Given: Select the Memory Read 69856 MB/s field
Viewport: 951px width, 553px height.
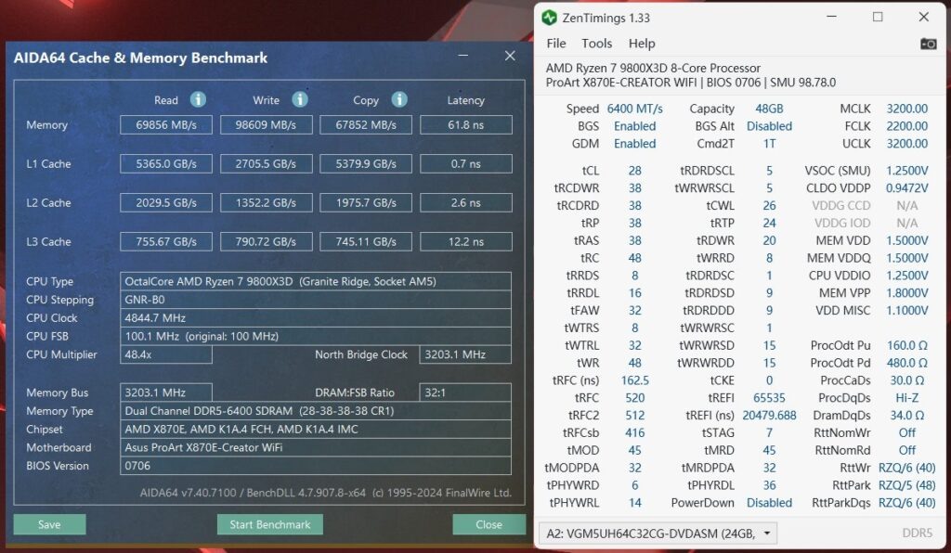Looking at the screenshot, I should (x=166, y=124).
